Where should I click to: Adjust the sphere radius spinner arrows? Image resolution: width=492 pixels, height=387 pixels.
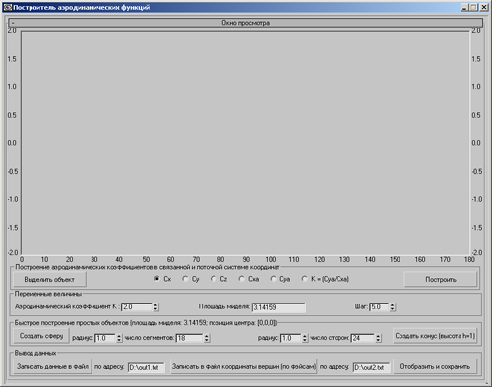pyautogui.click(x=119, y=338)
